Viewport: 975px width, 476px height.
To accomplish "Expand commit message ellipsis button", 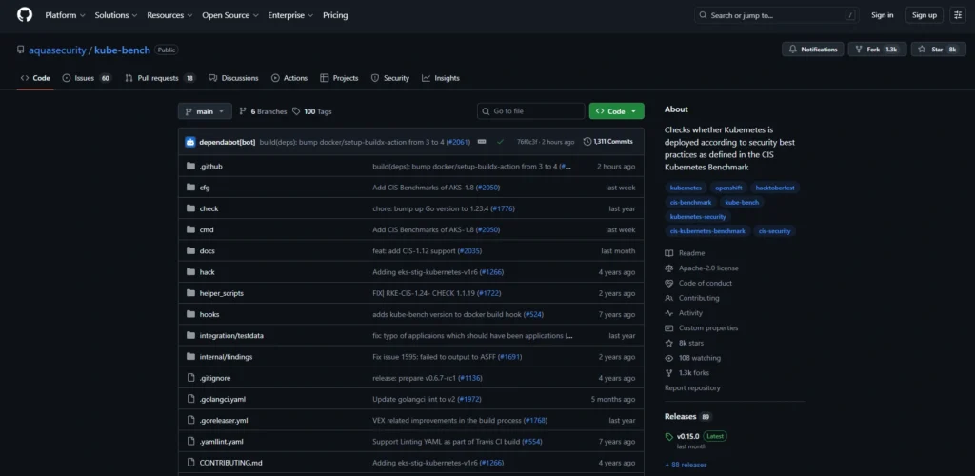I will click(x=481, y=142).
